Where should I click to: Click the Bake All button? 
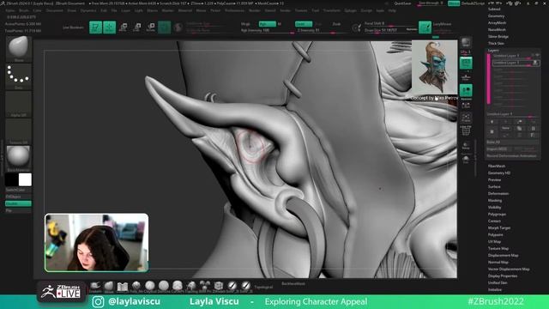(x=513, y=142)
